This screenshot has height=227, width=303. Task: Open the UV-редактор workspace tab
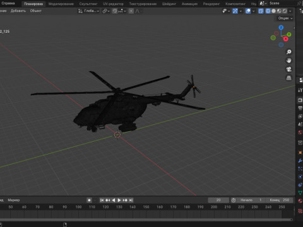pyautogui.click(x=113, y=4)
